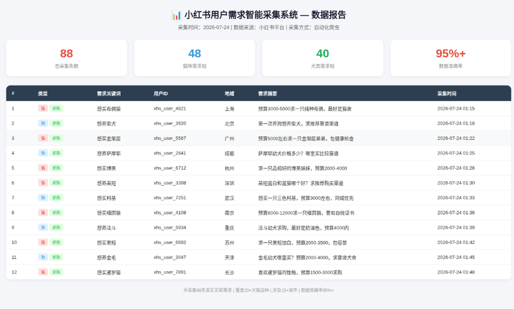Click the 48 猫咪需求帖 stat card

(x=195, y=58)
